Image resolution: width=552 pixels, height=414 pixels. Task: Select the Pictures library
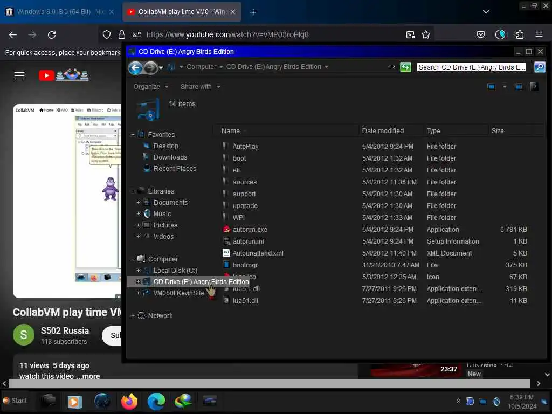pyautogui.click(x=165, y=225)
